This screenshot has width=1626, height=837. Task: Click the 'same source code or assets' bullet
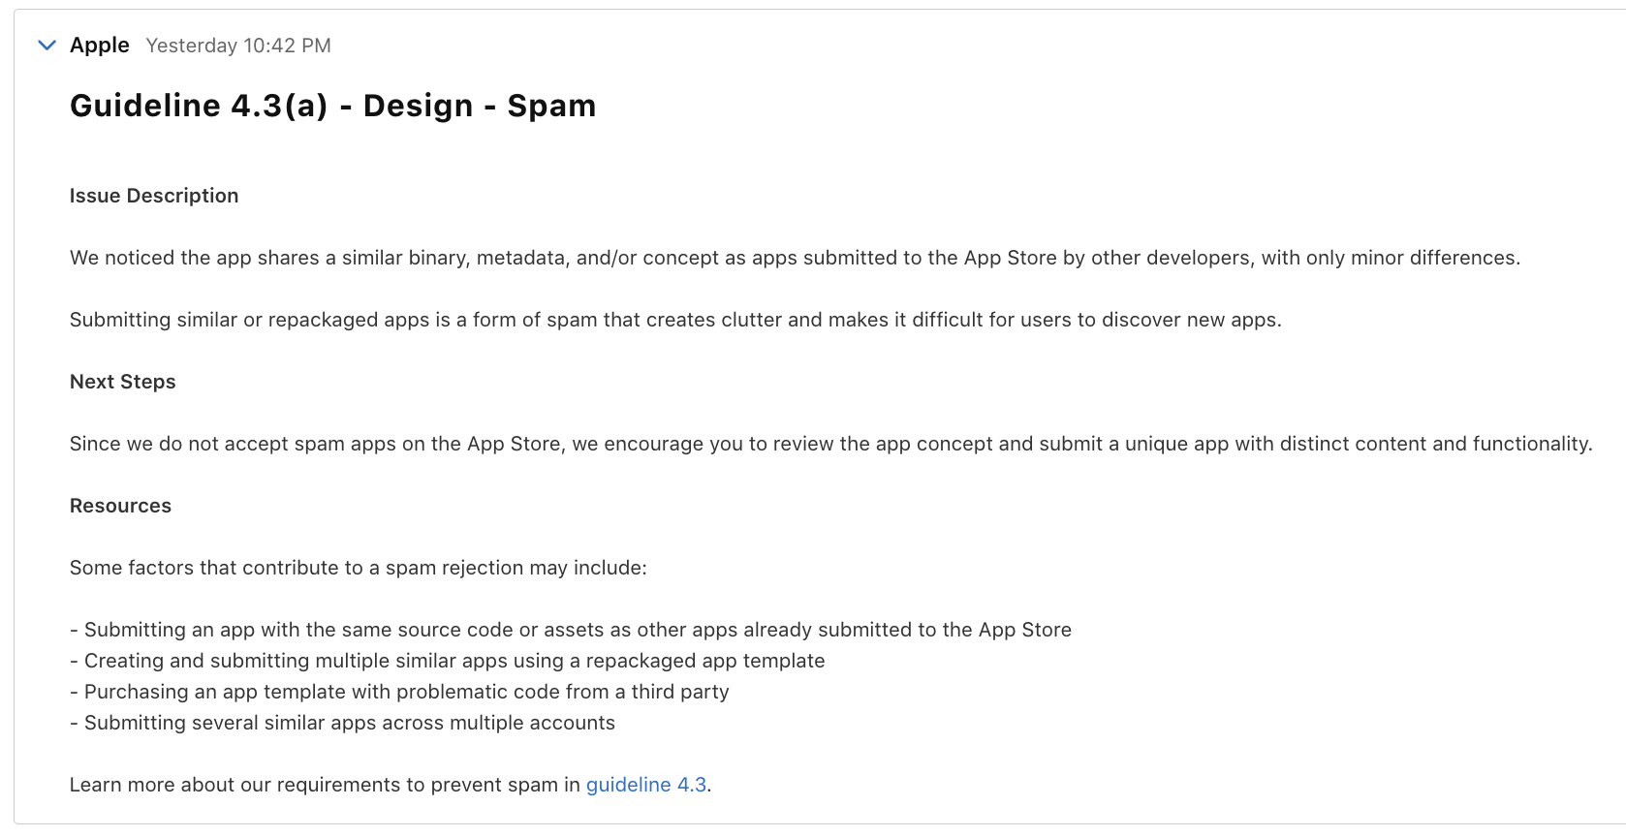[571, 630]
